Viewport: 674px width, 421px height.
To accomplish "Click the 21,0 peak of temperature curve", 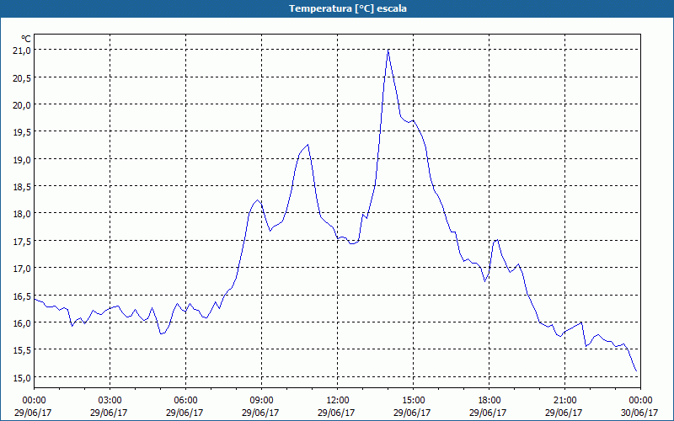I will tap(388, 50).
